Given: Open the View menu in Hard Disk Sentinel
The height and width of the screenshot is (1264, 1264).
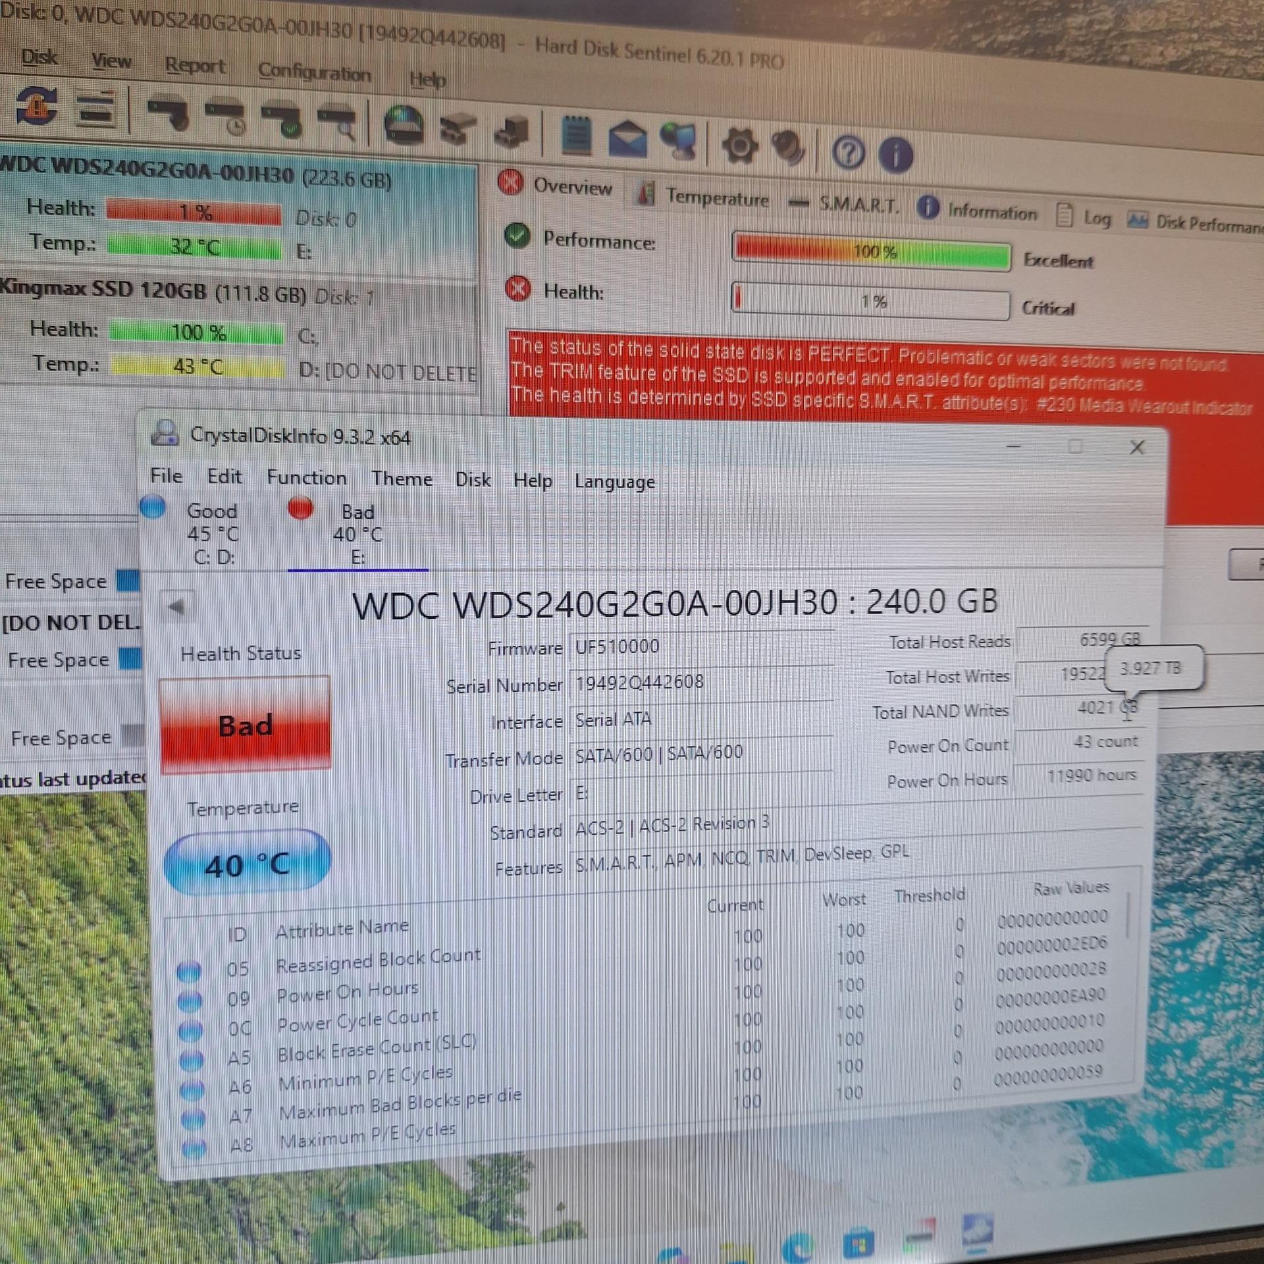Looking at the screenshot, I should click(x=111, y=61).
